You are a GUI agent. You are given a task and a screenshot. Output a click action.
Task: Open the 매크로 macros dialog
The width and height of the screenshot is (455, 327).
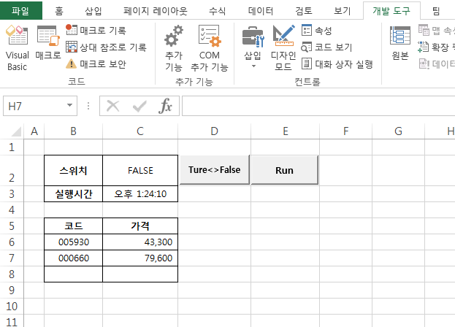[48, 43]
